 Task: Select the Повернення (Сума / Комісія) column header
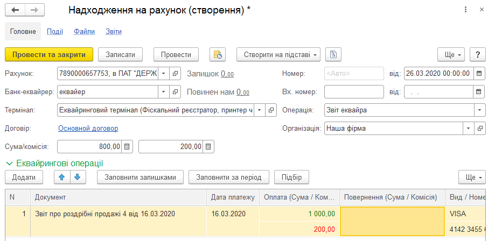point(393,197)
